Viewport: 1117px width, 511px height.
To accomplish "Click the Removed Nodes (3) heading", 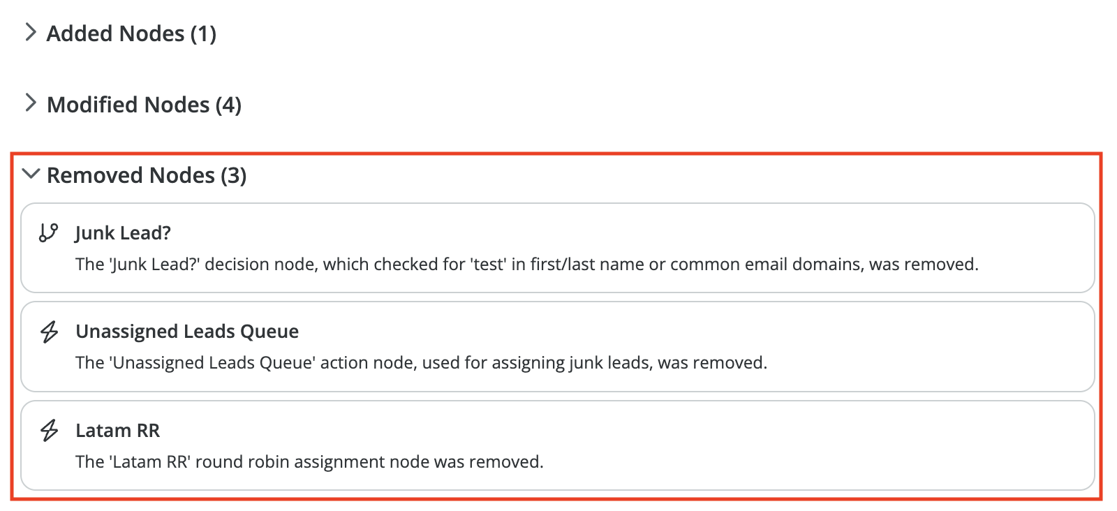I will 147,175.
